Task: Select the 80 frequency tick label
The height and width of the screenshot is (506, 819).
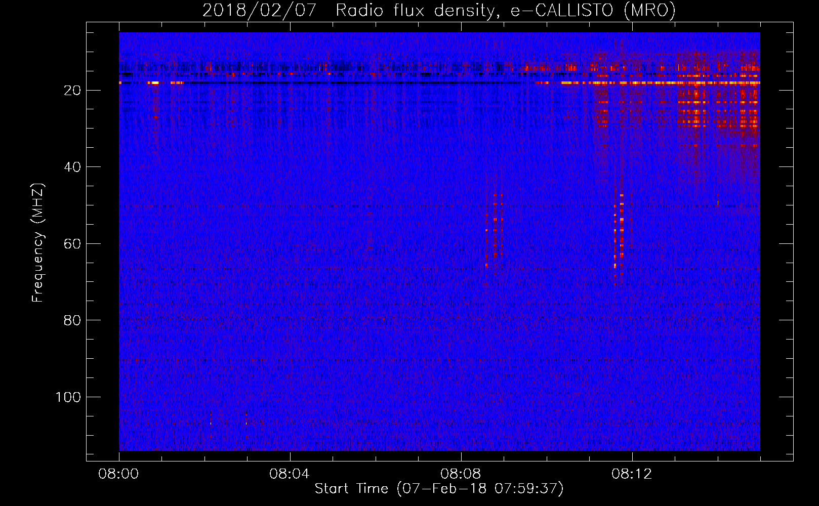Action: (x=72, y=320)
